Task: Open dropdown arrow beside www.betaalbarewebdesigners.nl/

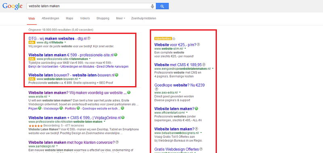Action: point(201,133)
